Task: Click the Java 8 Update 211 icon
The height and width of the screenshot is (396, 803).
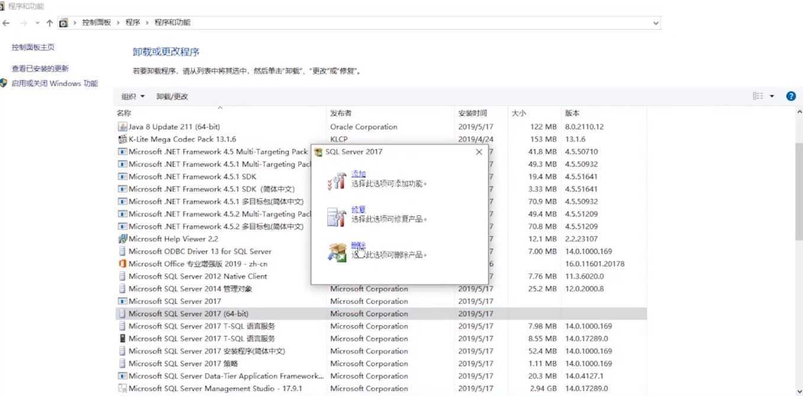Action: [122, 127]
